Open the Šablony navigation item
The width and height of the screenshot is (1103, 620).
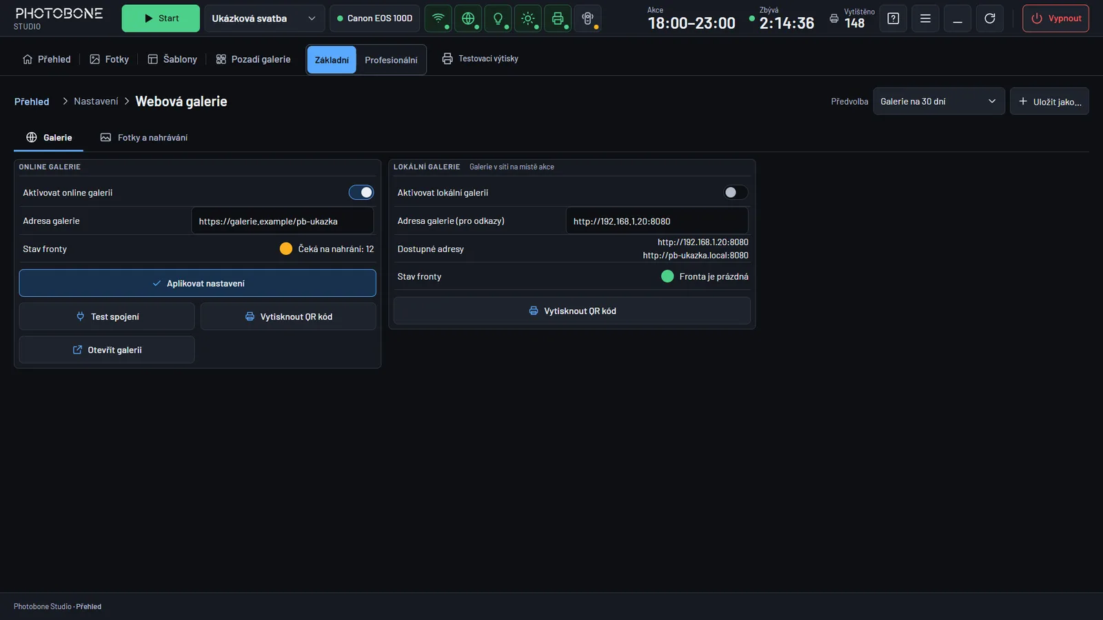(x=172, y=59)
